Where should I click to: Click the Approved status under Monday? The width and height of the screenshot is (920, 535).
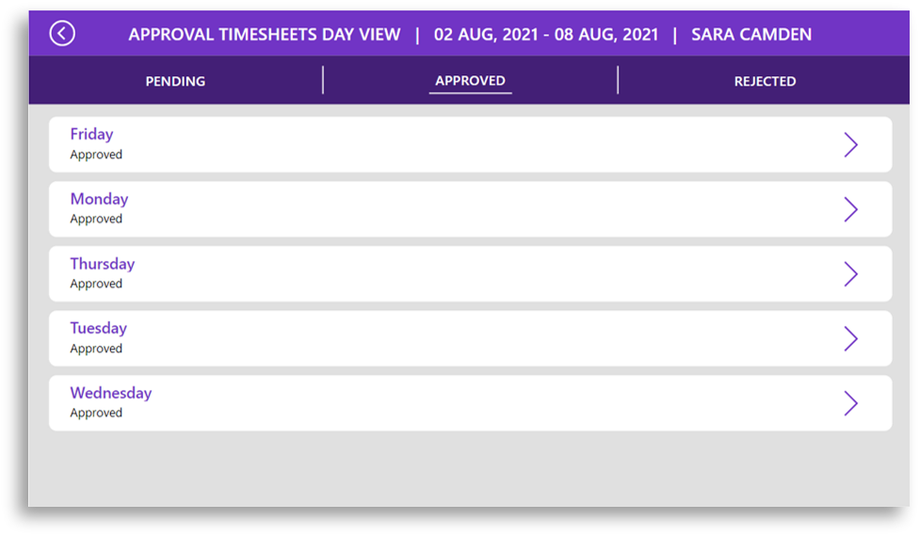coord(96,219)
